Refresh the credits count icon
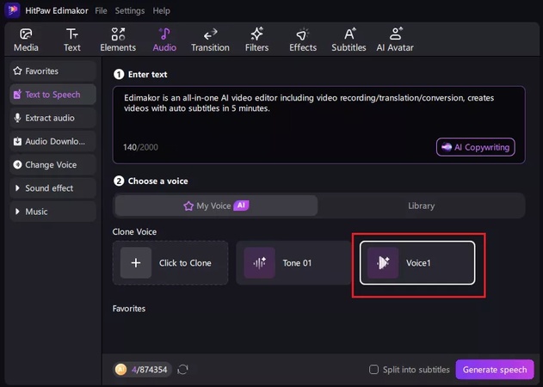Viewport: 543px width, 387px height. coord(182,370)
